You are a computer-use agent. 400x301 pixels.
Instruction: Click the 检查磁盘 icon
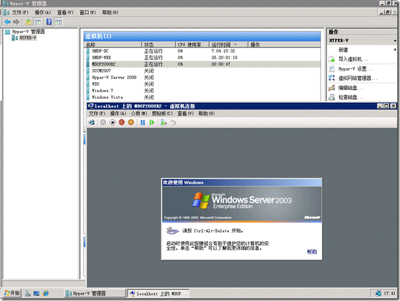[x=332, y=97]
